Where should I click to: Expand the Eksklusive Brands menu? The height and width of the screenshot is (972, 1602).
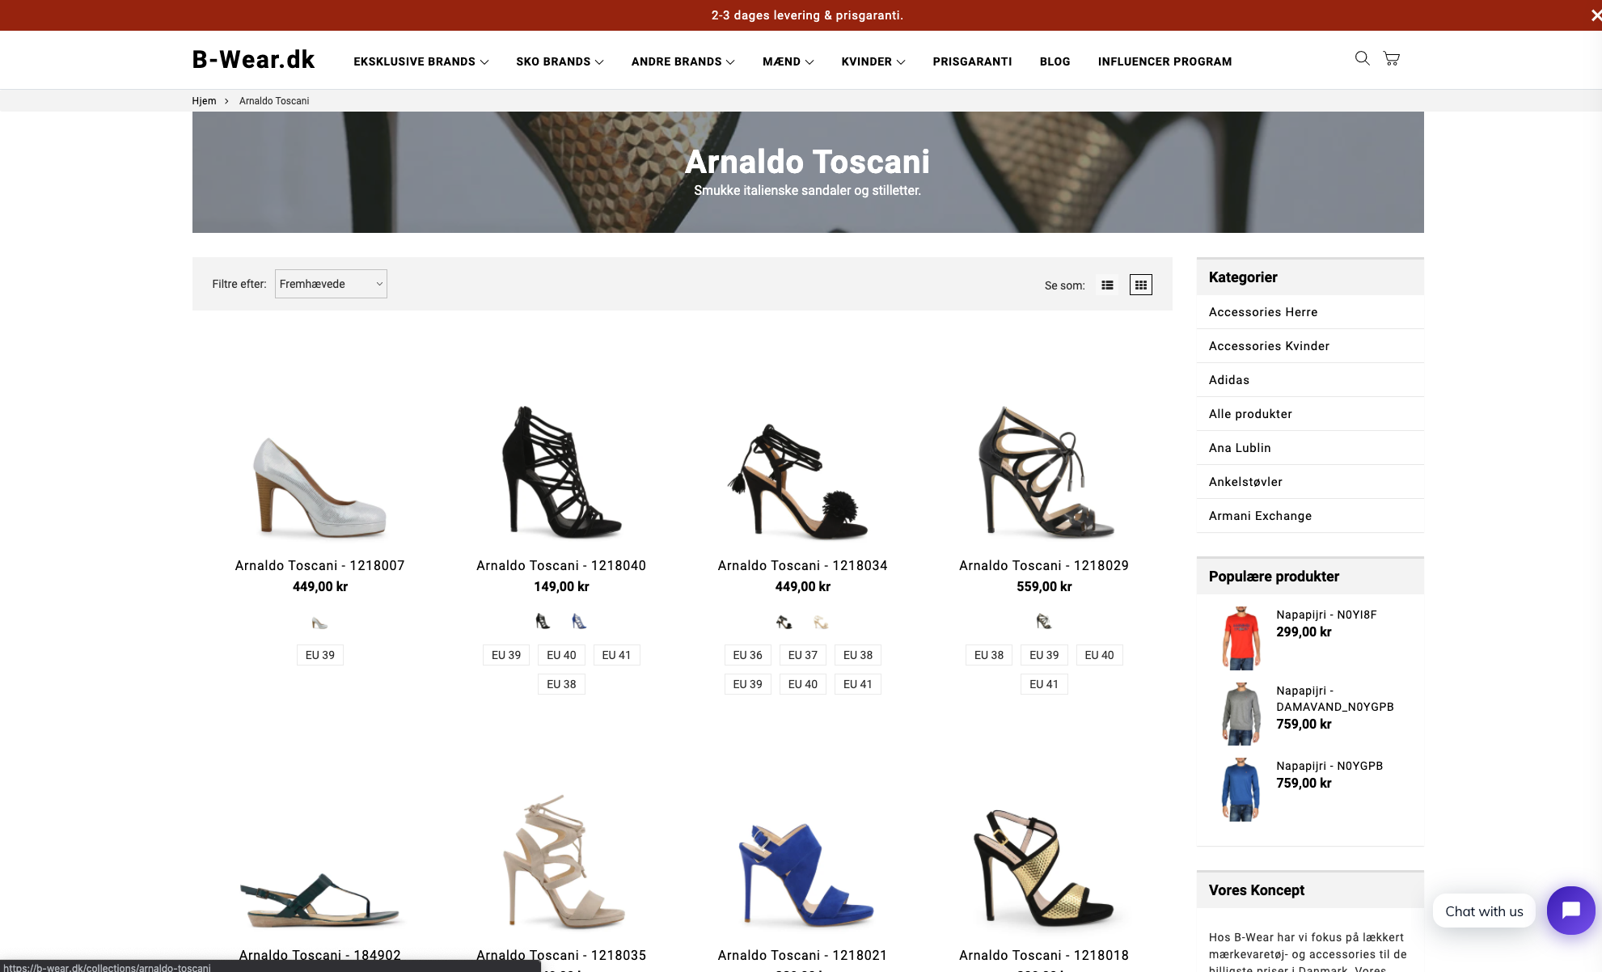(x=421, y=61)
